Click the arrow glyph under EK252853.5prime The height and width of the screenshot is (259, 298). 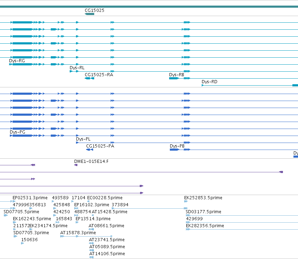coord(186,201)
